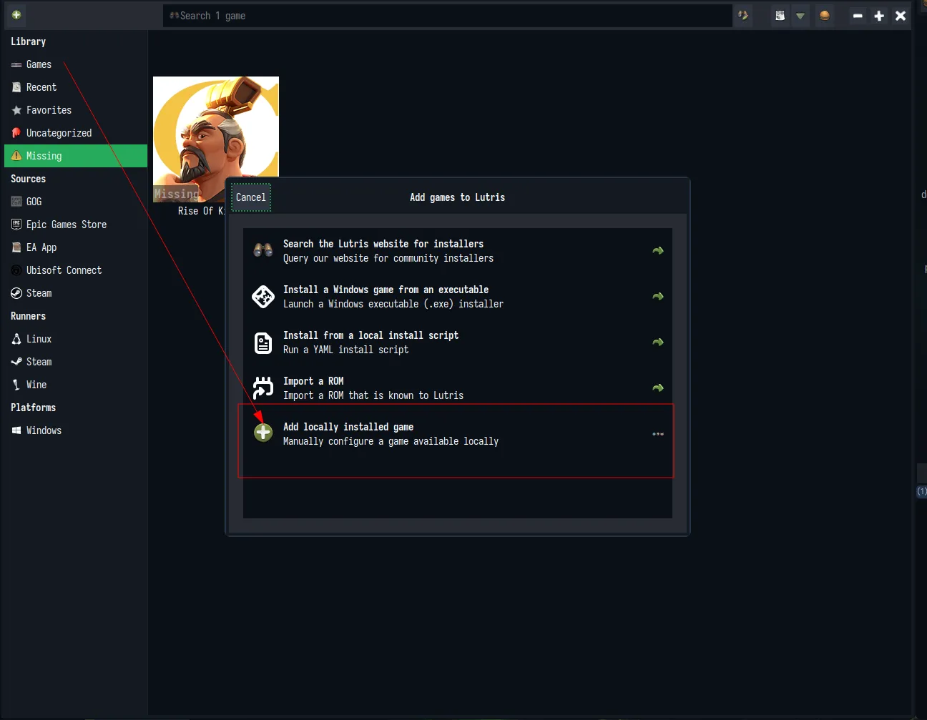Viewport: 927px width, 720px height.
Task: Click the EA App icon
Action: pyautogui.click(x=16, y=247)
